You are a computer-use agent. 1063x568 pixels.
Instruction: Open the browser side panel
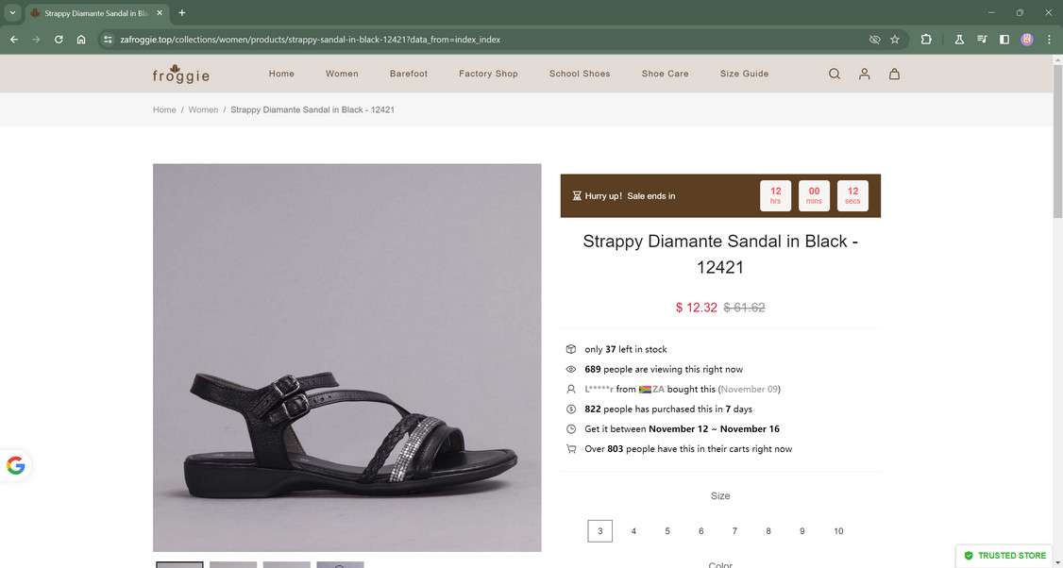point(1004,40)
